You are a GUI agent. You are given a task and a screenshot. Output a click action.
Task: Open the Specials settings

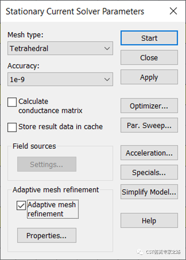tap(149, 173)
